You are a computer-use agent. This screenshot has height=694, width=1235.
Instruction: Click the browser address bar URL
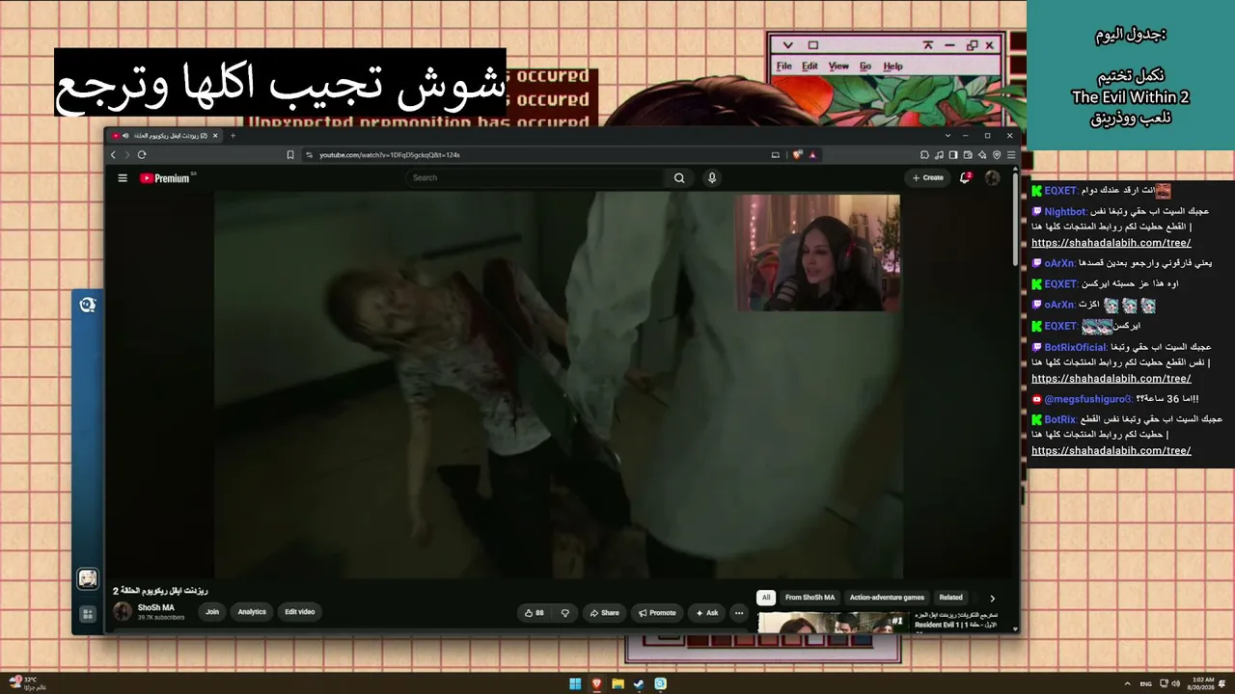coord(390,155)
